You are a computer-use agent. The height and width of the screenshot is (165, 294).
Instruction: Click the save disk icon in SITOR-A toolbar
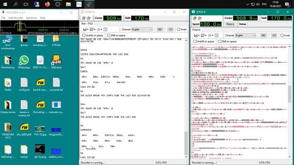85,29
